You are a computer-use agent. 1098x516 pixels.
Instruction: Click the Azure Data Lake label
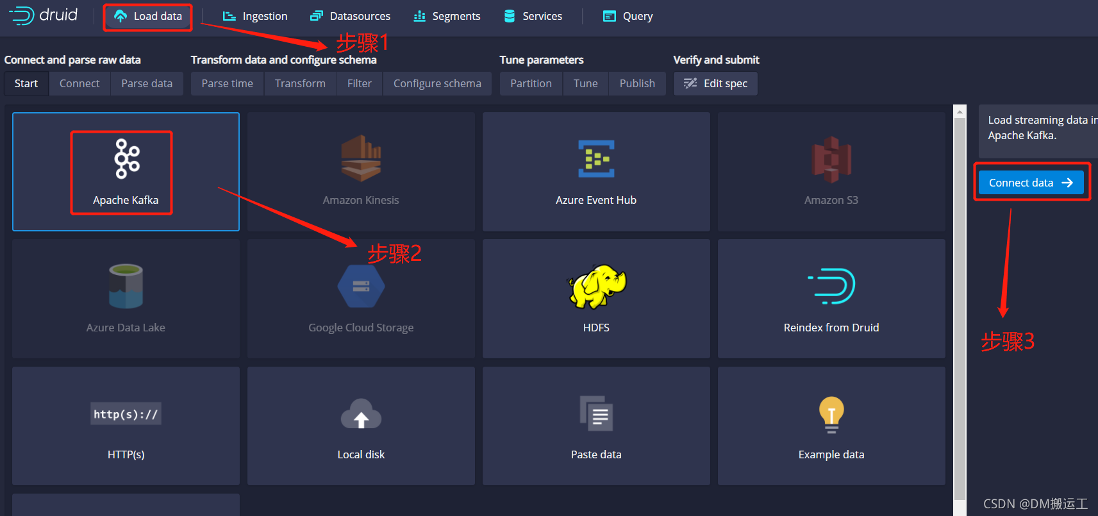(126, 328)
